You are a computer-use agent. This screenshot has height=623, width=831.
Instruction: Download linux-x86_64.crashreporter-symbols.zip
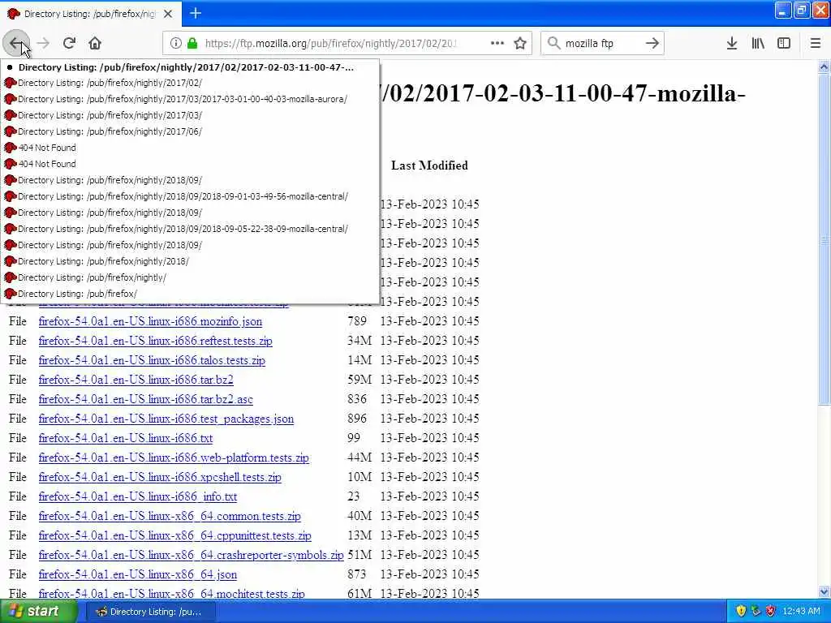tap(191, 555)
